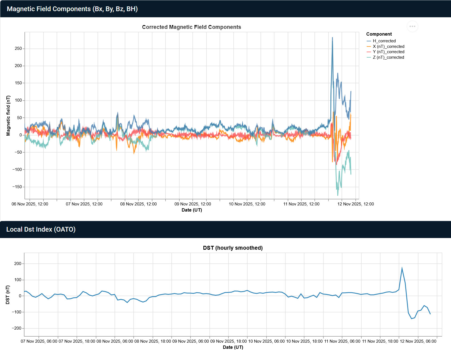Select the X (nT)_corrected legend label

[388, 46]
